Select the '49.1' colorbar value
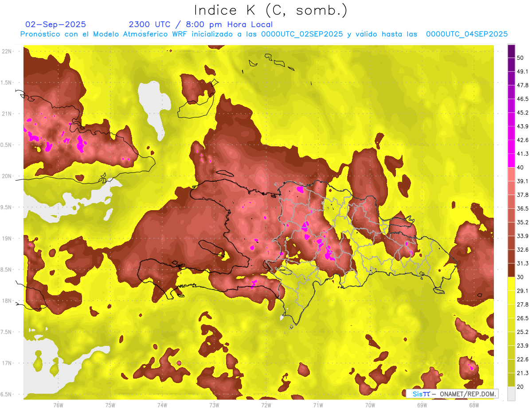Screen dimensions: 532x411 tap(522, 71)
